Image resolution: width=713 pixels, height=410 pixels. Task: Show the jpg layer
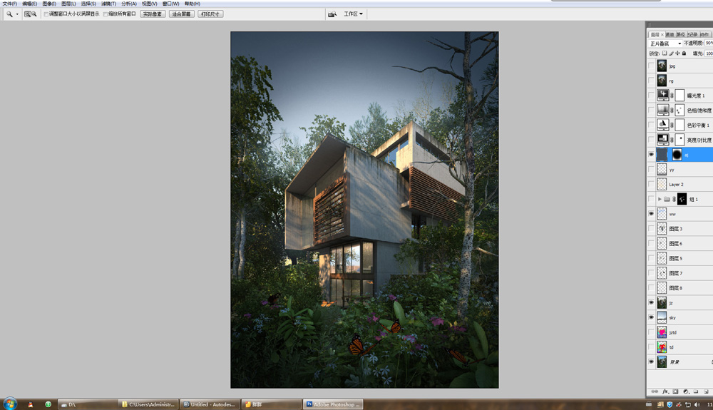651,66
